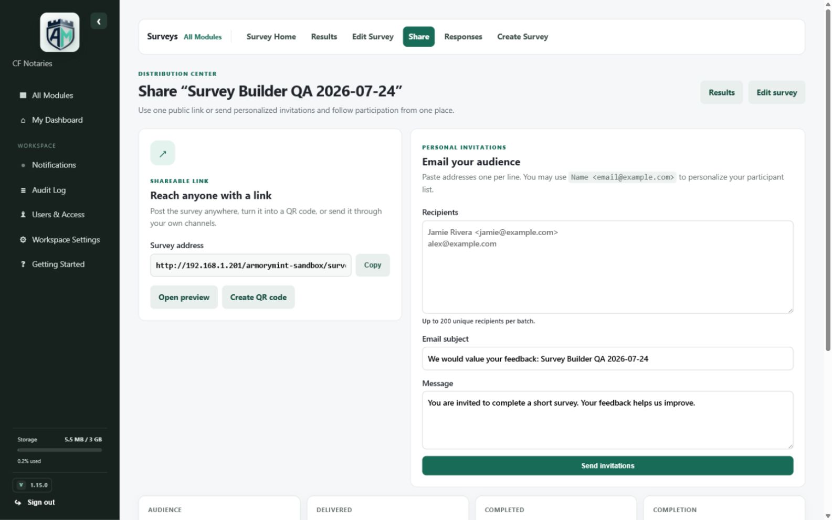Click the '5.5 MB / 3 GB' storage value
832x520 pixels.
83,440
